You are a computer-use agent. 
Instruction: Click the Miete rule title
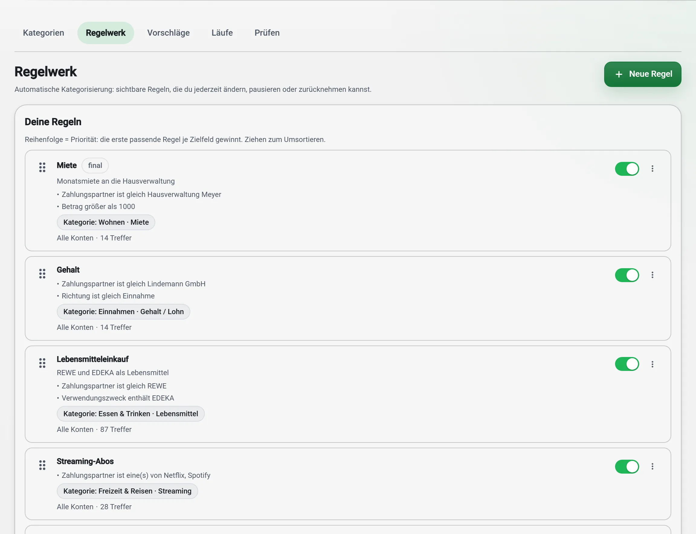[x=67, y=165]
